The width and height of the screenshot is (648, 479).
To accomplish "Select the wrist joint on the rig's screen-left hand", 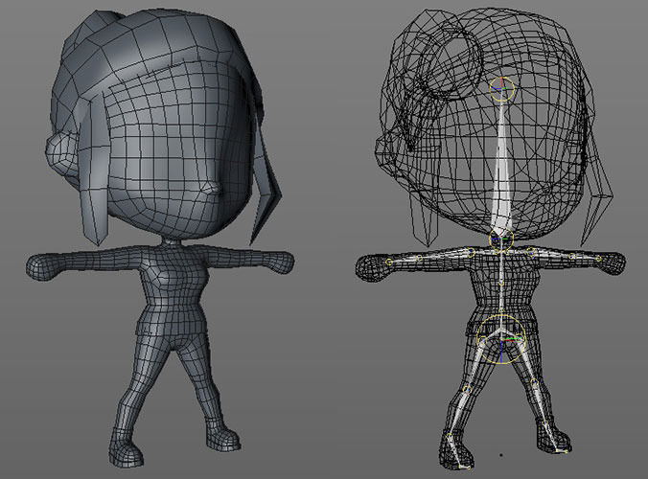I will [389, 262].
